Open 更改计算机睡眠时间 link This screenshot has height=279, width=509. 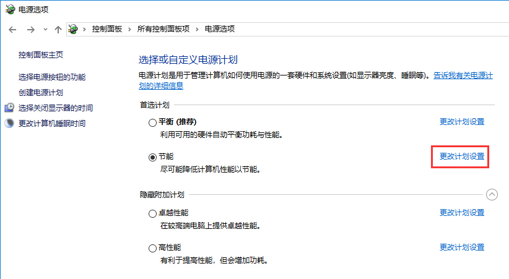click(x=52, y=123)
